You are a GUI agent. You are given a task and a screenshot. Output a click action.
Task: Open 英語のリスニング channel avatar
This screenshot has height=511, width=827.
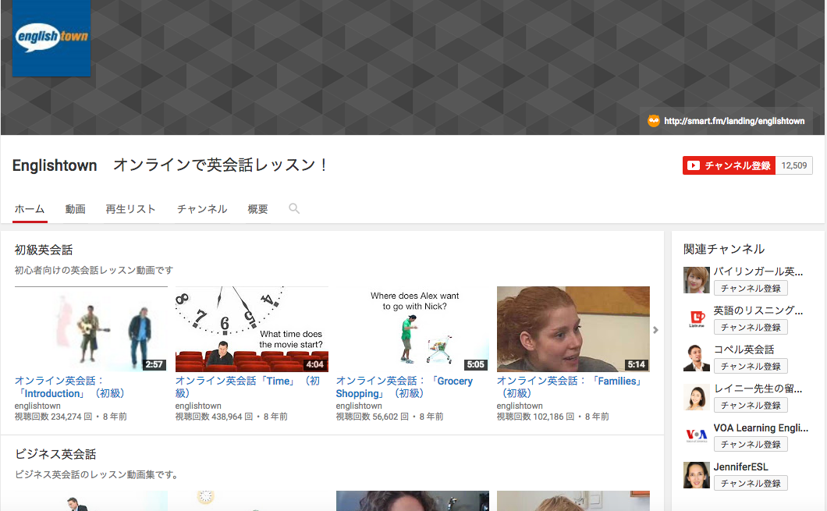(x=696, y=319)
